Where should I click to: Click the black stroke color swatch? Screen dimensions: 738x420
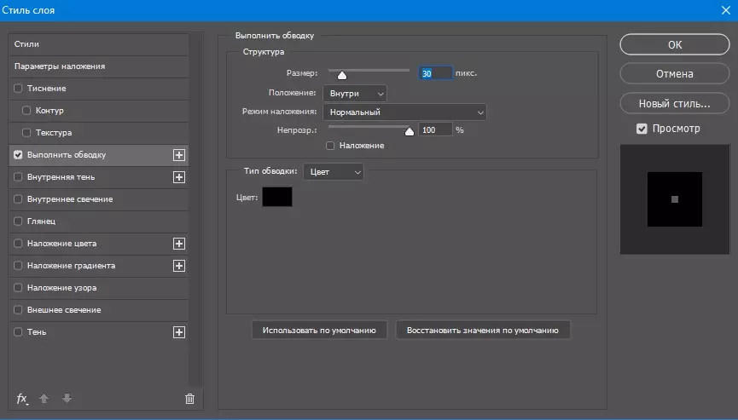tap(277, 197)
